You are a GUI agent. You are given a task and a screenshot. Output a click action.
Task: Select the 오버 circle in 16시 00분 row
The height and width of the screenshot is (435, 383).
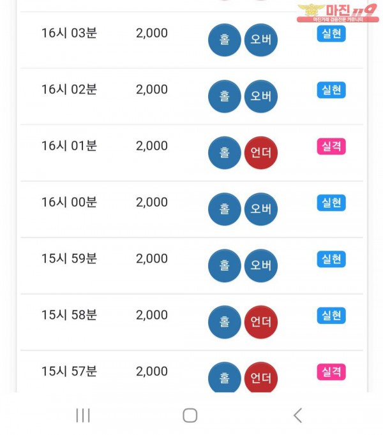coord(261,209)
